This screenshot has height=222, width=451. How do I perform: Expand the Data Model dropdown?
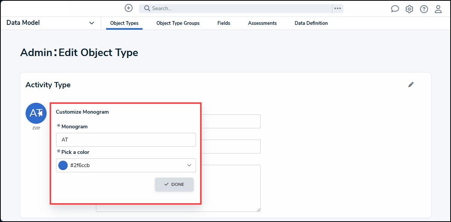(91, 23)
